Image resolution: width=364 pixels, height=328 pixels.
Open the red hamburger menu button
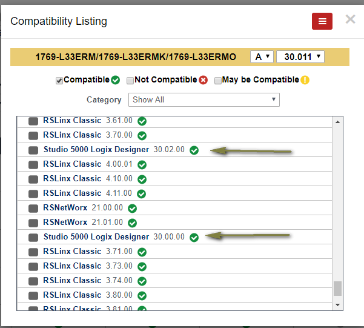[322, 21]
